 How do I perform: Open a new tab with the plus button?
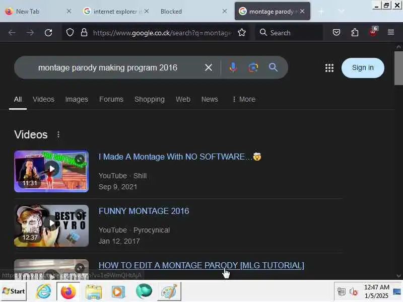click(x=321, y=11)
